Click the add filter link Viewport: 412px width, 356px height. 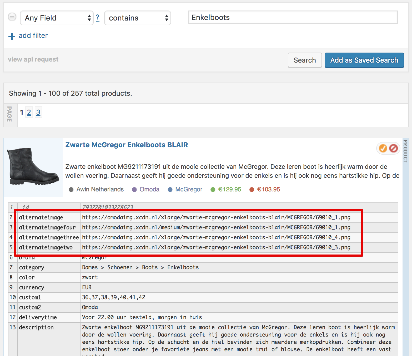[33, 35]
